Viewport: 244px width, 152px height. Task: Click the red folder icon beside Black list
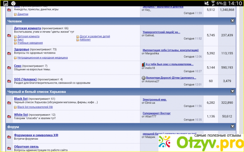coord(9,103)
